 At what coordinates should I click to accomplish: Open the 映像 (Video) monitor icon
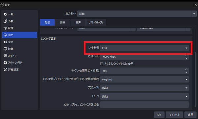coord(5,49)
